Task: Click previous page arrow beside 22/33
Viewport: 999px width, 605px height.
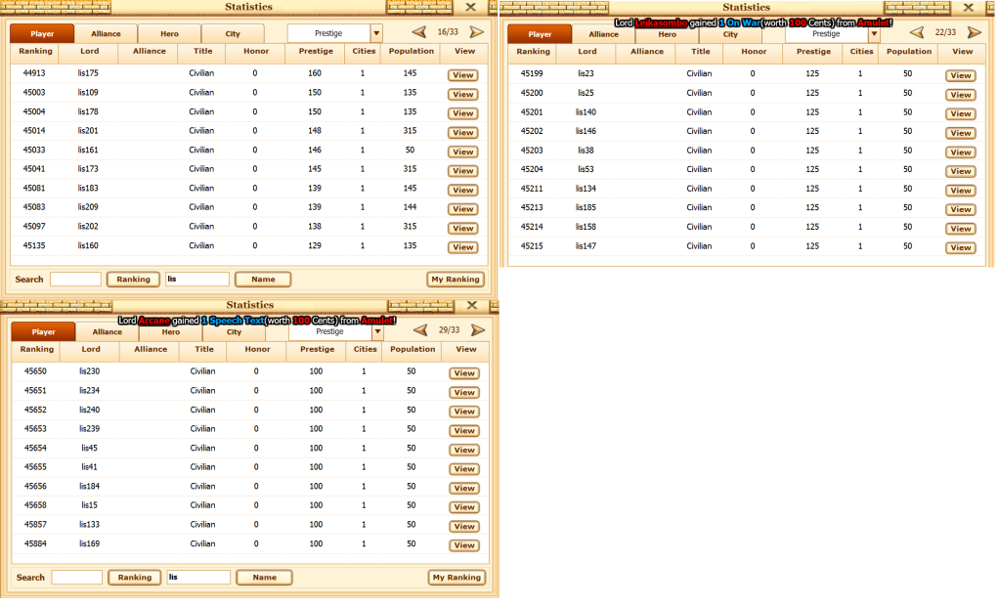Action: 917,33
